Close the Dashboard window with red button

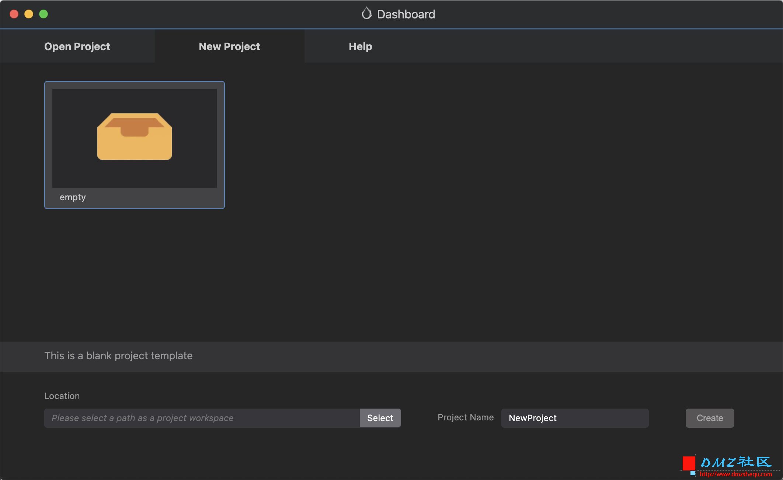(x=14, y=14)
